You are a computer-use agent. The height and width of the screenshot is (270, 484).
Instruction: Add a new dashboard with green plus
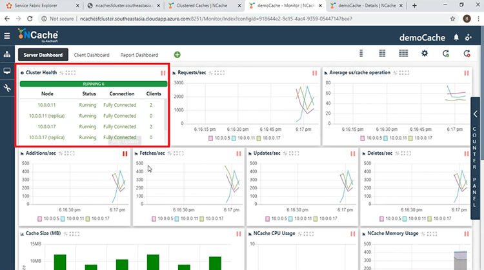[177, 55]
